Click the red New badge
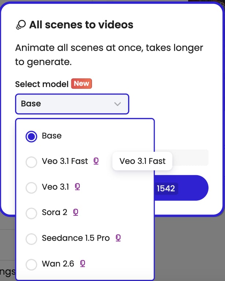This screenshot has width=225, height=281. 81,83
